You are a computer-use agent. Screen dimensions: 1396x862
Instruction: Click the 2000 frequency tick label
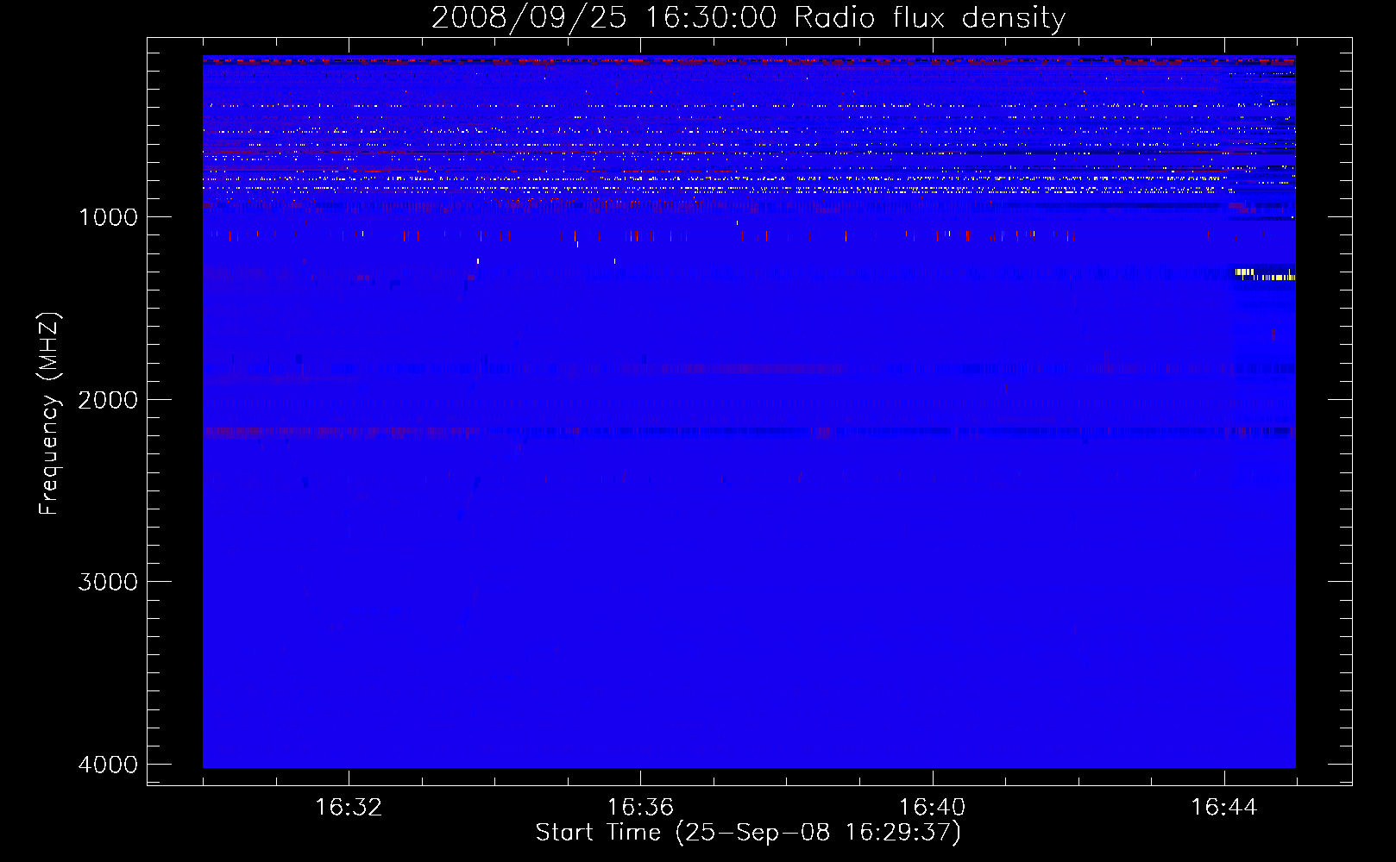coord(108,400)
